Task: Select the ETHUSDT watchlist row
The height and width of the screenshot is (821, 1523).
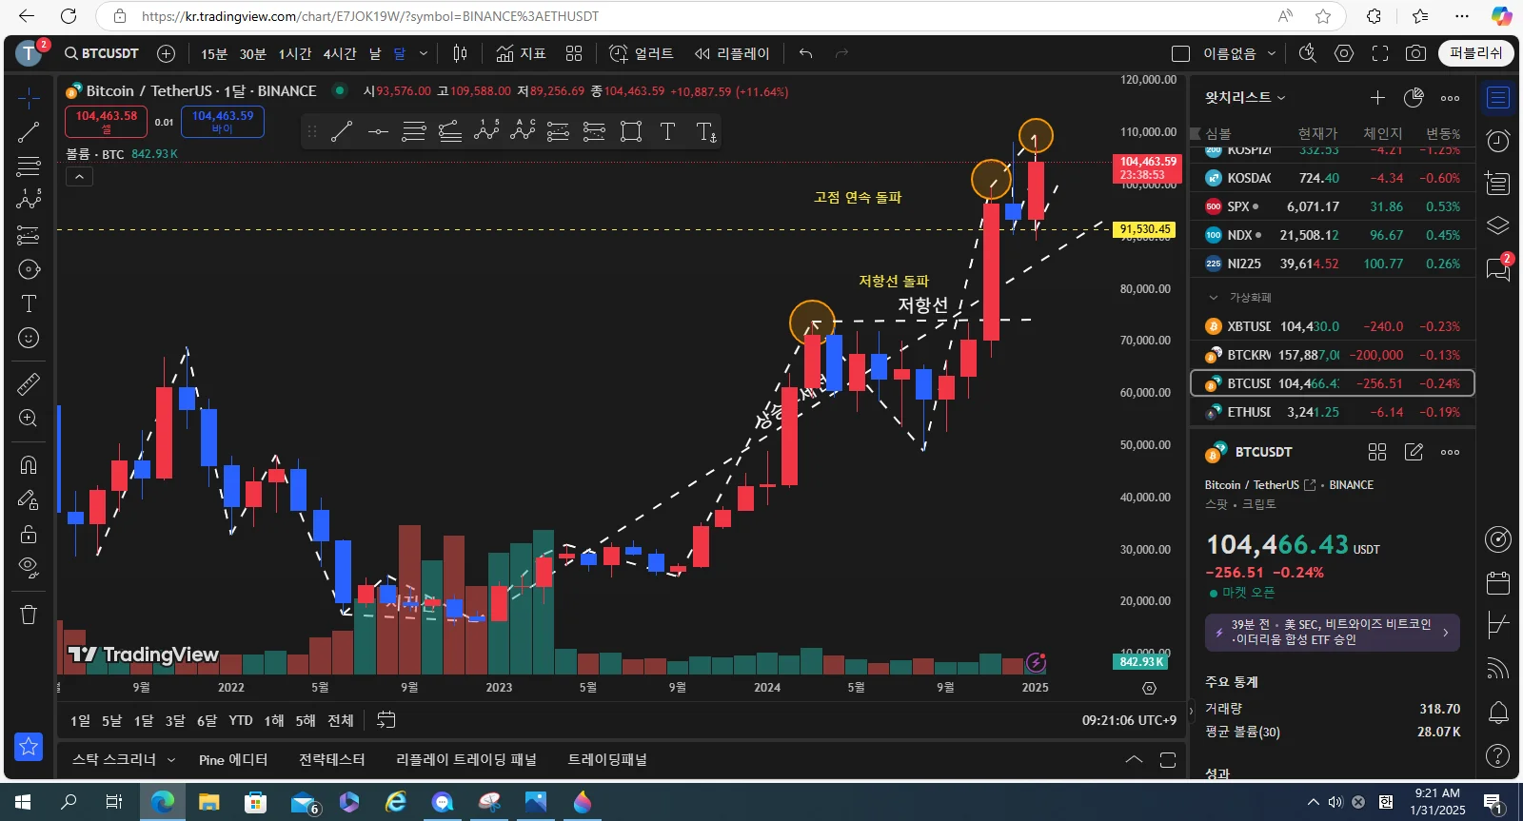Action: coord(1333,412)
